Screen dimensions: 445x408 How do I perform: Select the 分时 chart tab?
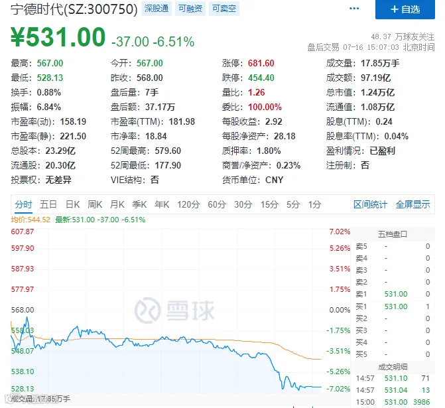pyautogui.click(x=24, y=204)
